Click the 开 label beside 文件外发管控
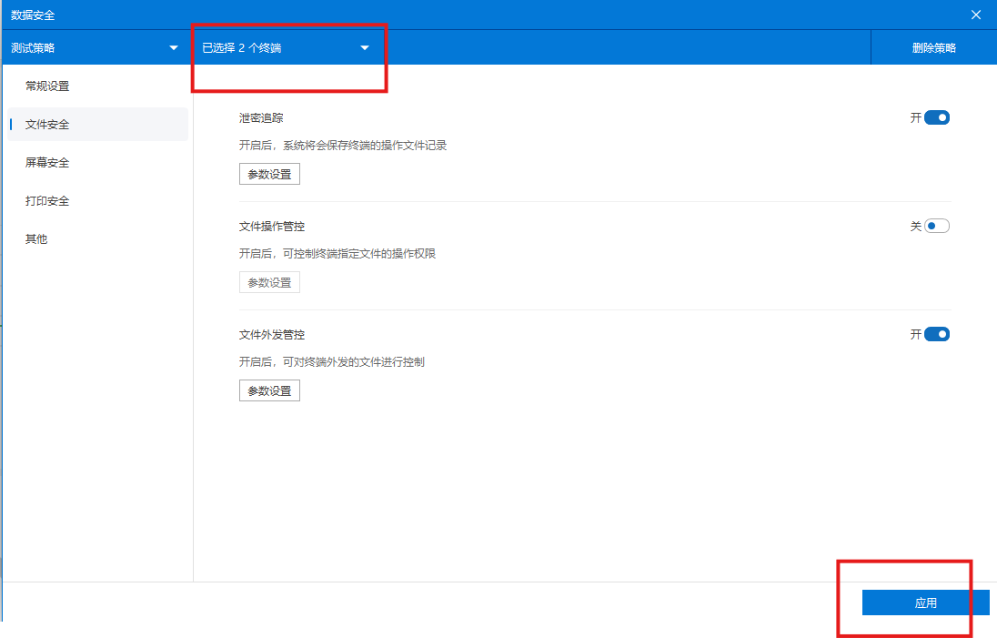Viewport: 997px width, 638px height. 916,334
